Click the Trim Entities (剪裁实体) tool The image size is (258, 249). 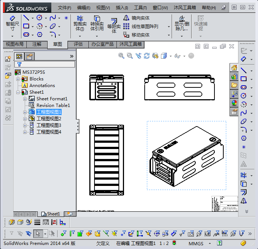[80, 23]
